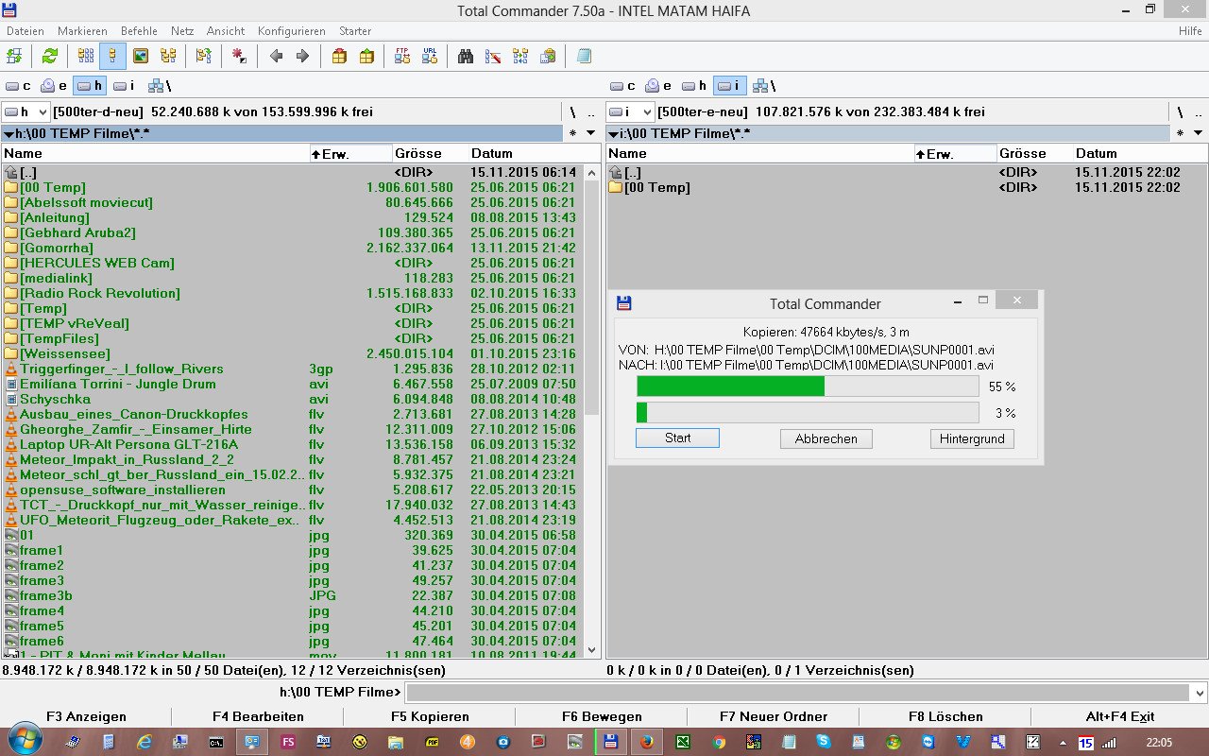The width and height of the screenshot is (1209, 756).
Task: Click the Abbrechen button in copy dialog
Action: (x=826, y=438)
